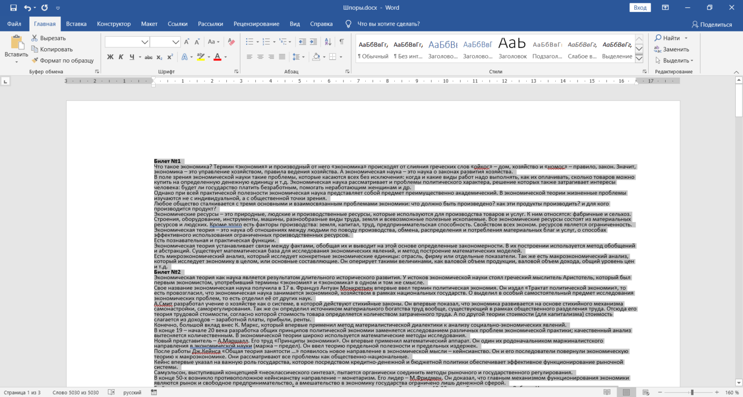Expand Выделить selection dropdown
The image size is (743, 397).
point(692,60)
